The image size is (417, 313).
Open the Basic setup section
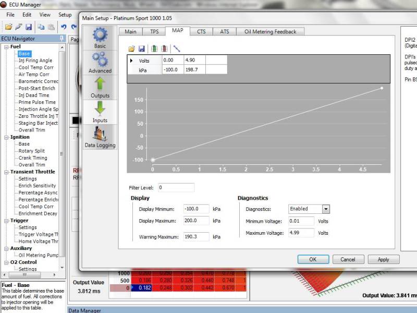coord(100,38)
